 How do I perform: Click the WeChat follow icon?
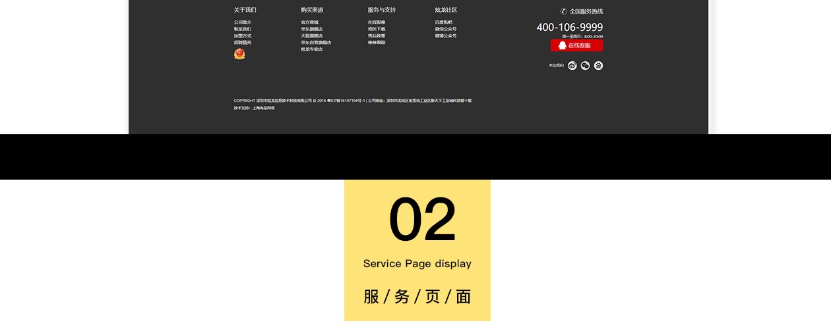[x=585, y=65]
